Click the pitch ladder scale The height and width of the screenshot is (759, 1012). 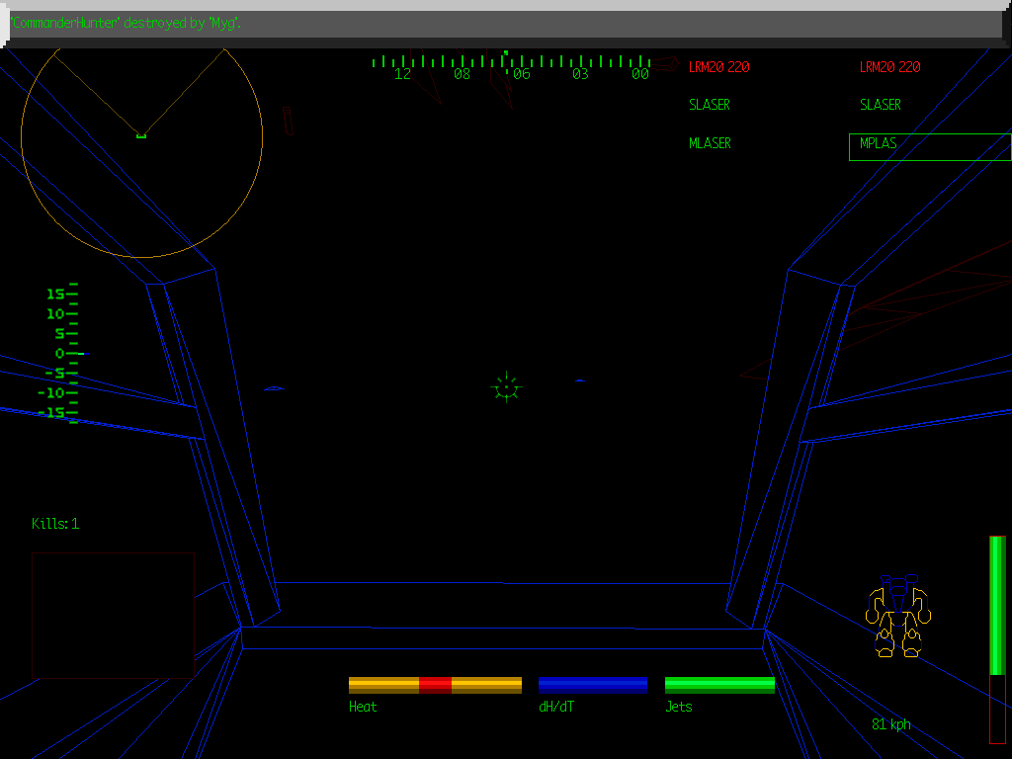coord(59,356)
